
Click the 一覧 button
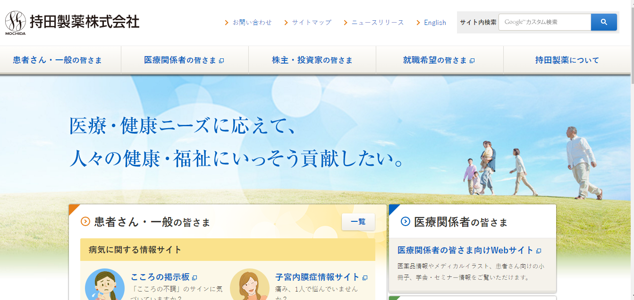click(358, 222)
